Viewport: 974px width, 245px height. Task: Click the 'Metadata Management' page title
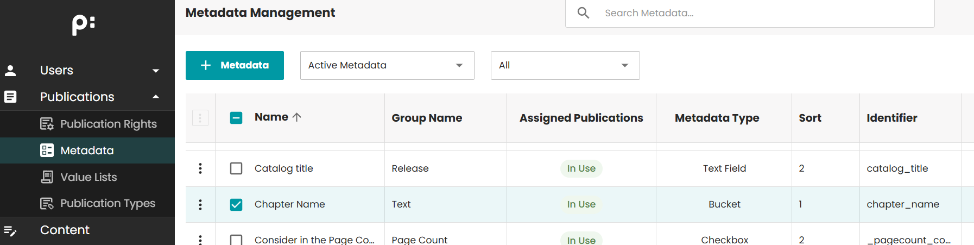tap(260, 12)
